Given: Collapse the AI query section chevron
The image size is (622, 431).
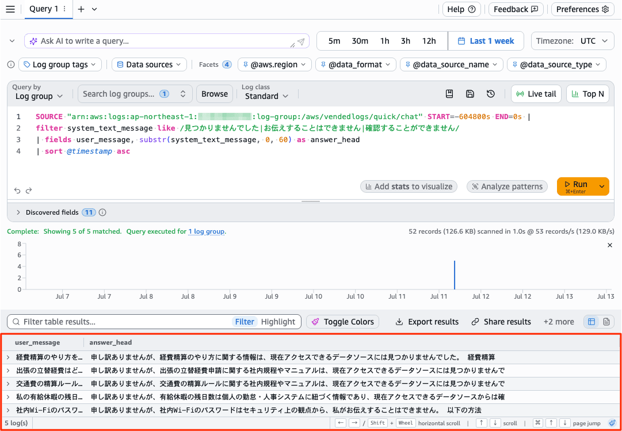Looking at the screenshot, I should click(12, 41).
